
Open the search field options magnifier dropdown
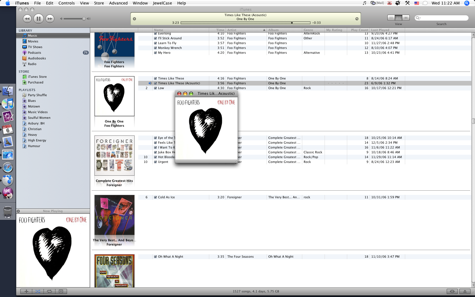418,18
